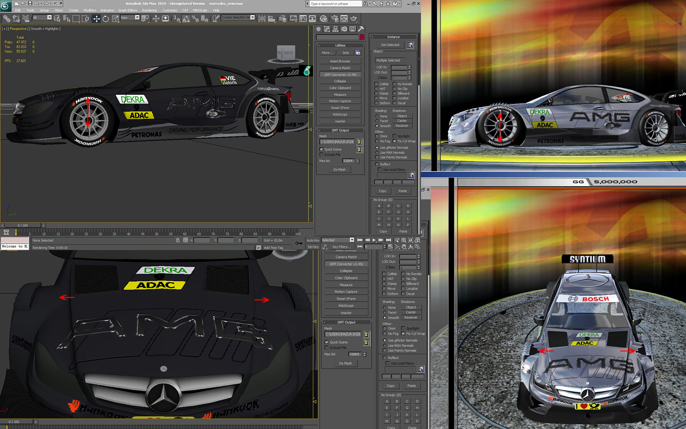Switch to the Display command panel tab
686x429 pixels.
pyautogui.click(x=352, y=29)
